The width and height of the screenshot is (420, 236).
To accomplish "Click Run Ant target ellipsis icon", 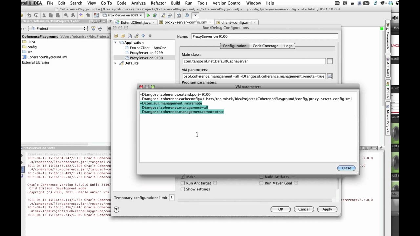I will 215,183.
